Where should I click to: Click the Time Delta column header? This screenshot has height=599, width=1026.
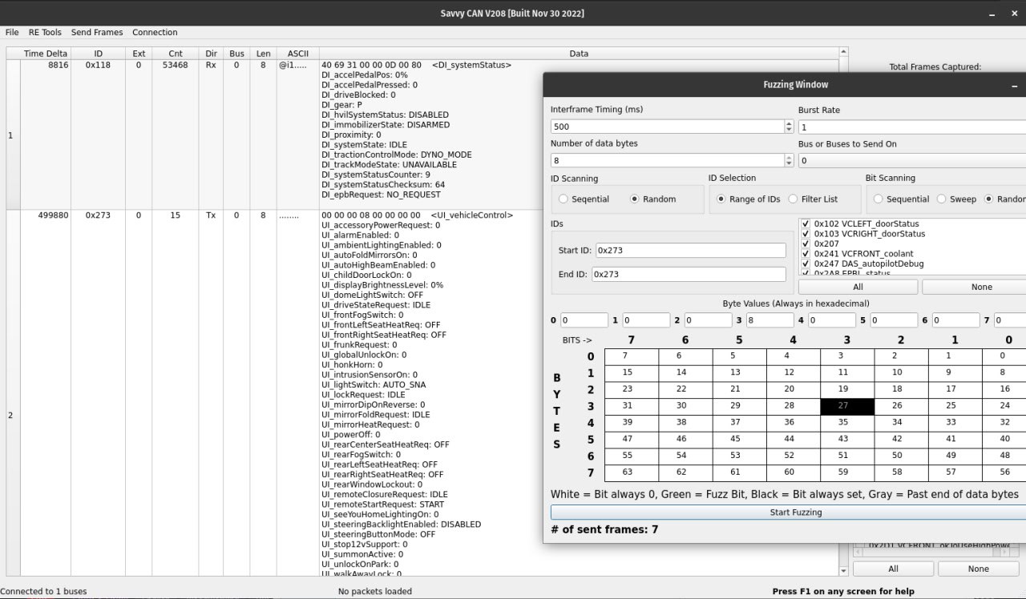click(46, 54)
